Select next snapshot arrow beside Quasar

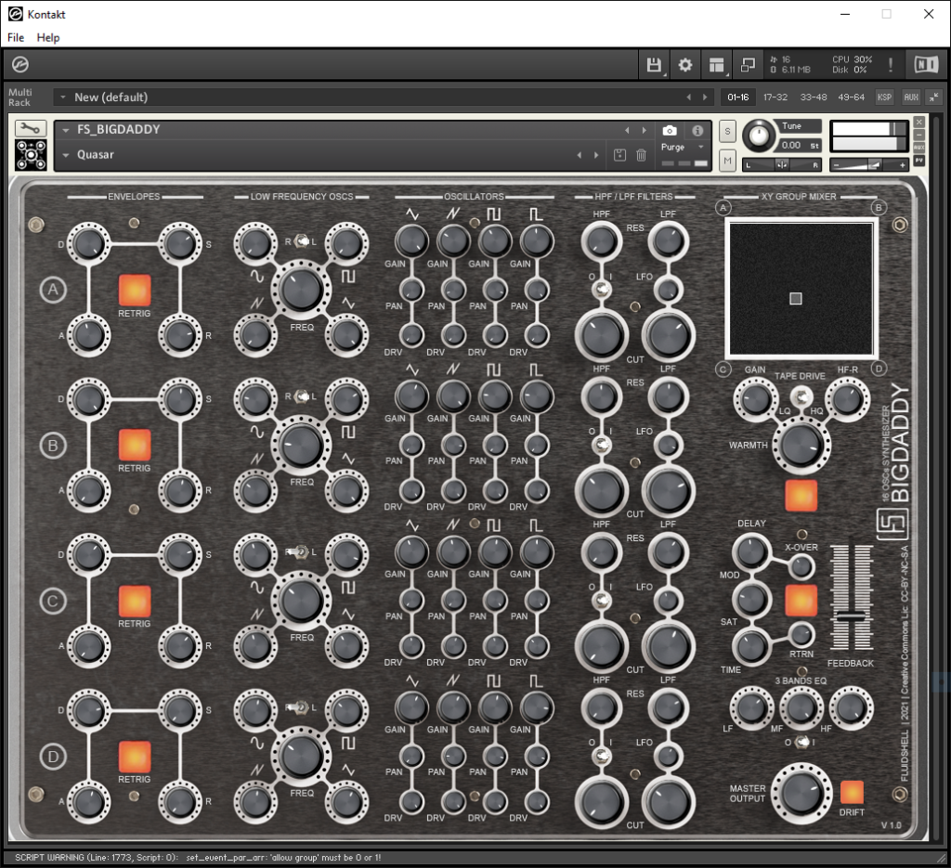click(596, 155)
